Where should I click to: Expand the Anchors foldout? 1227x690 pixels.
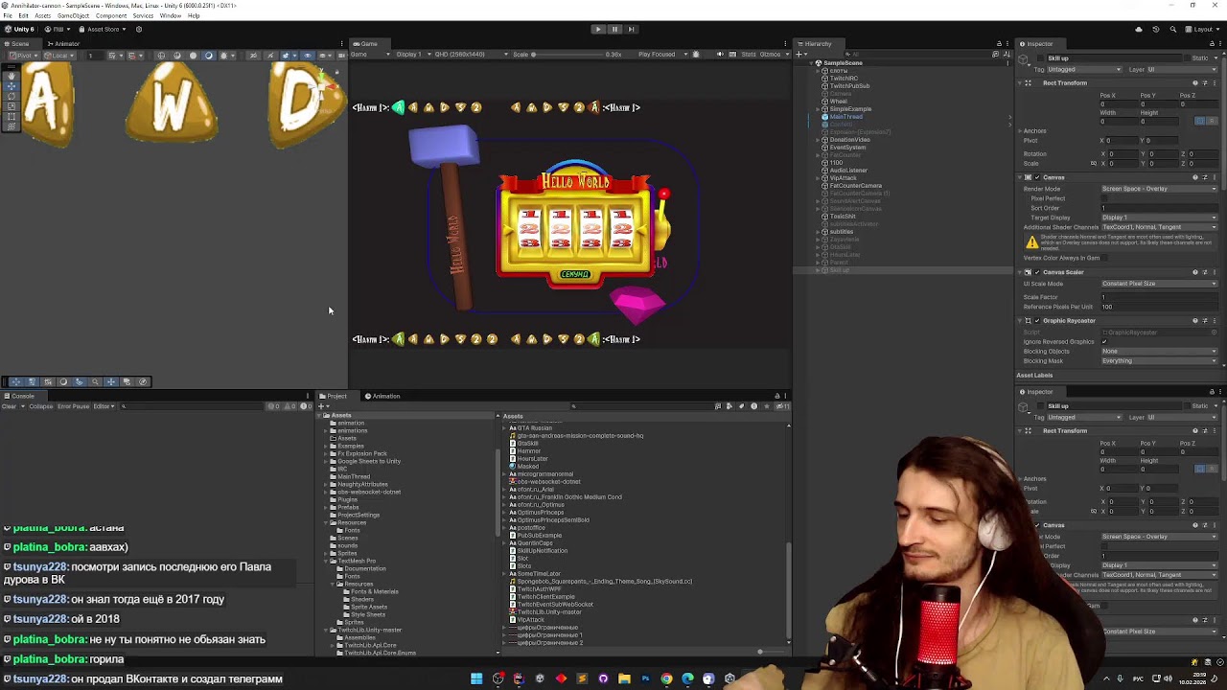1020,131
